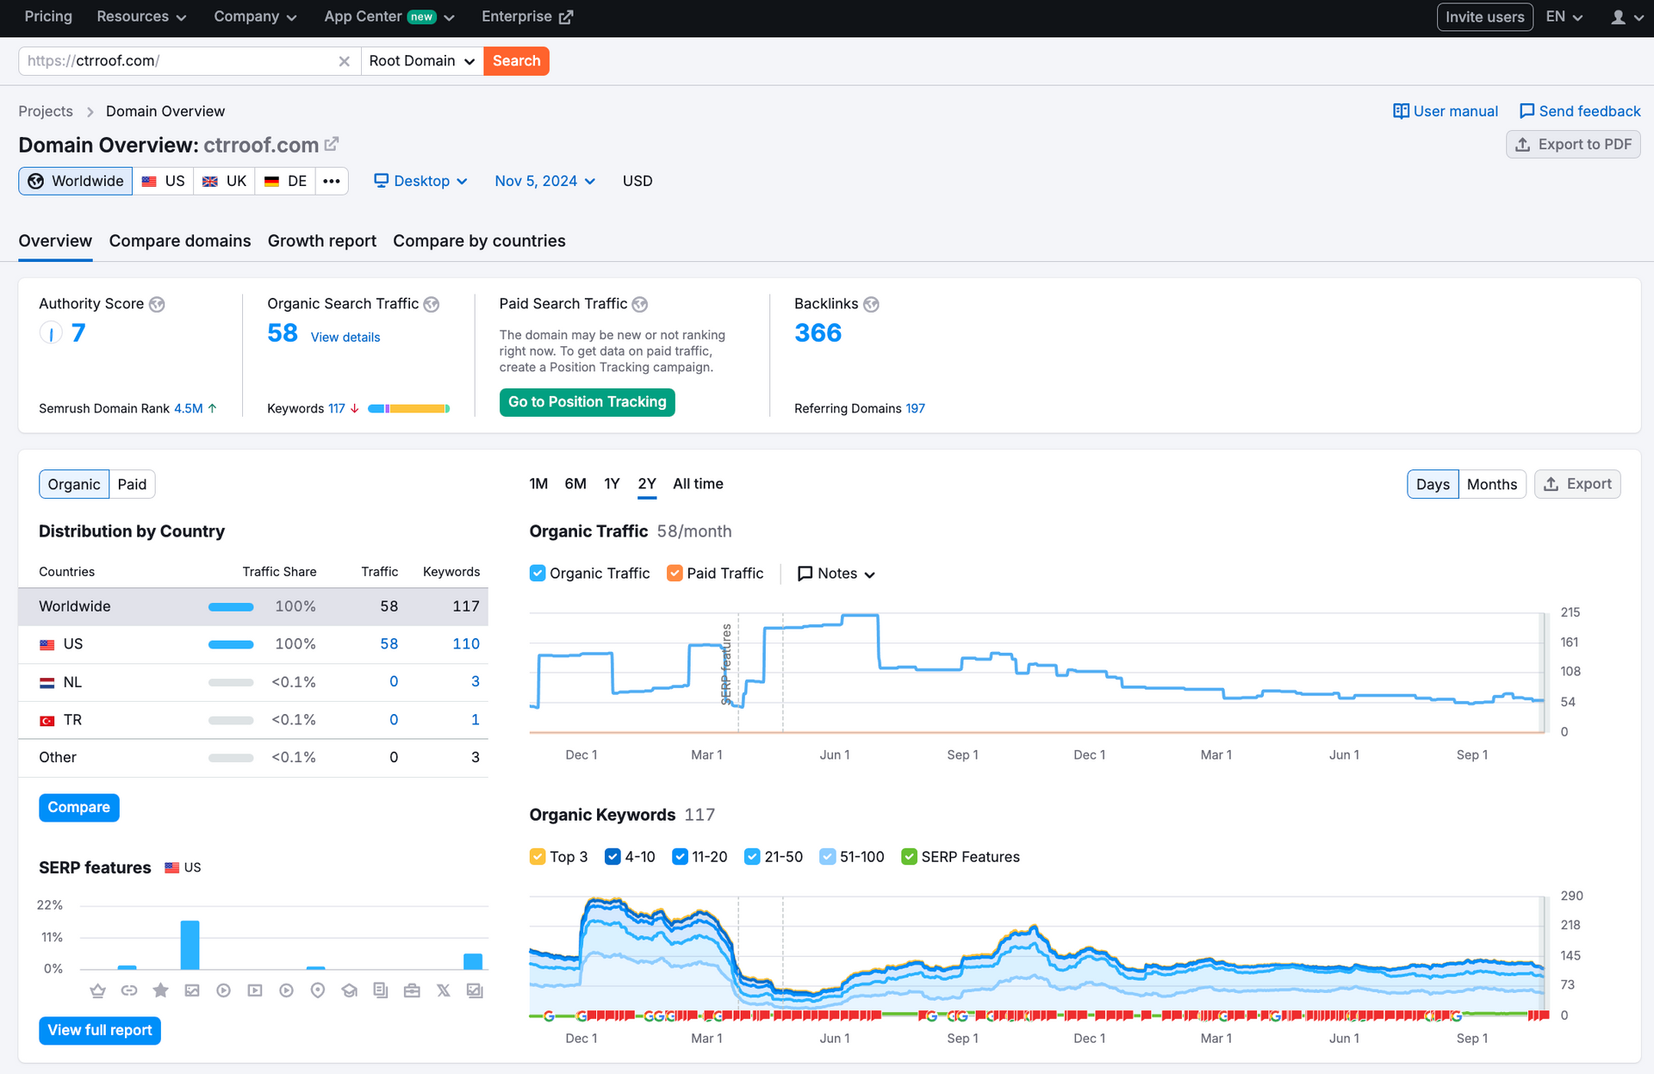Uncheck the 11-20 keywords checkbox
Image resolution: width=1654 pixels, height=1074 pixels.
(x=680, y=857)
